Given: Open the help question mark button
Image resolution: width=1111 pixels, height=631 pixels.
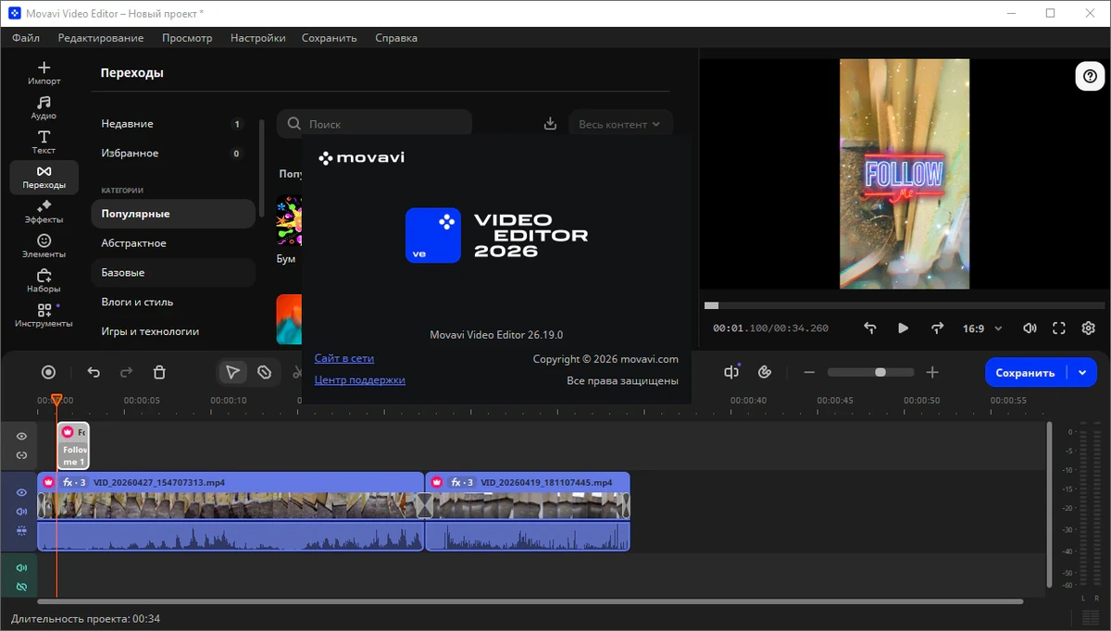Looking at the screenshot, I should coord(1089,76).
